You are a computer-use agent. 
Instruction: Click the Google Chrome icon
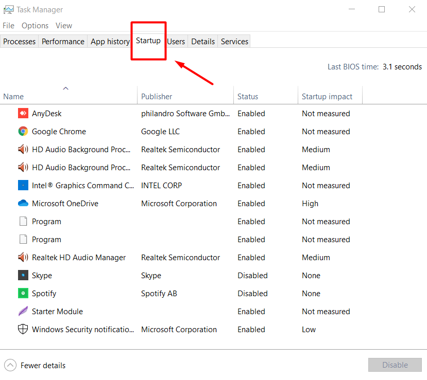click(x=23, y=131)
